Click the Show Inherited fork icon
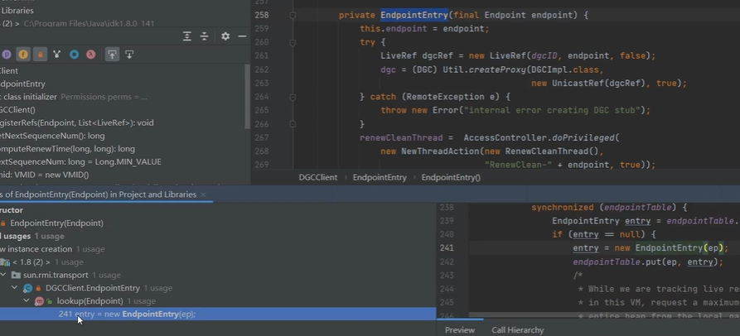The width and height of the screenshot is (740, 336). coord(57,55)
